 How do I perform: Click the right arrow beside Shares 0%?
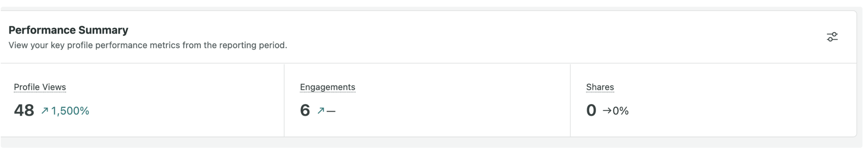(x=607, y=111)
